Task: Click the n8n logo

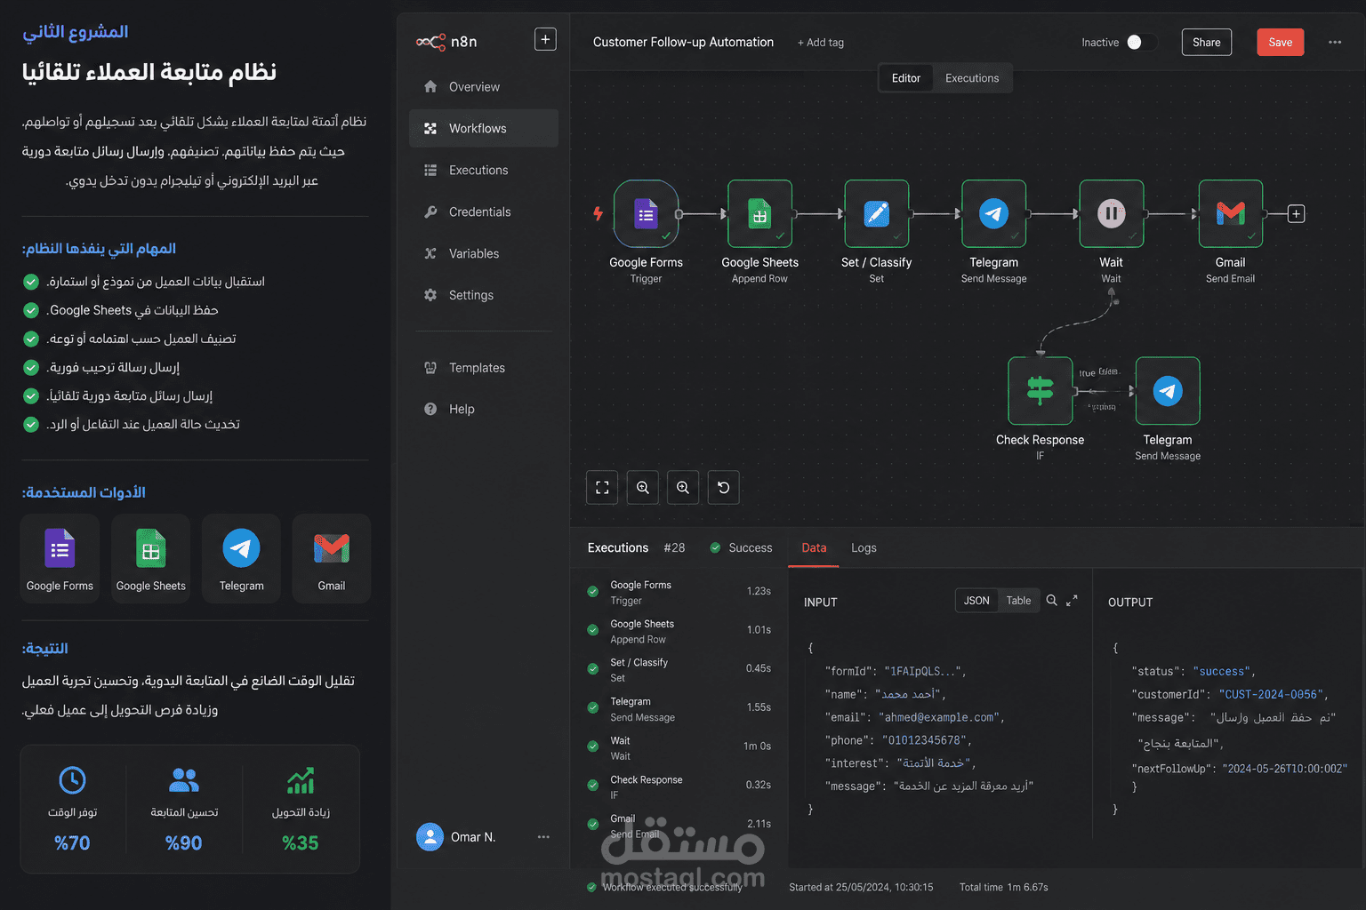Action: click(x=446, y=42)
